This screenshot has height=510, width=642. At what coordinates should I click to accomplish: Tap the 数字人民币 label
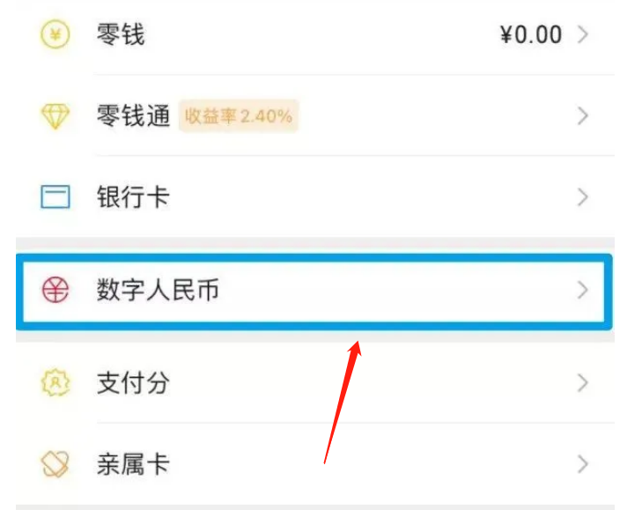[x=158, y=290]
